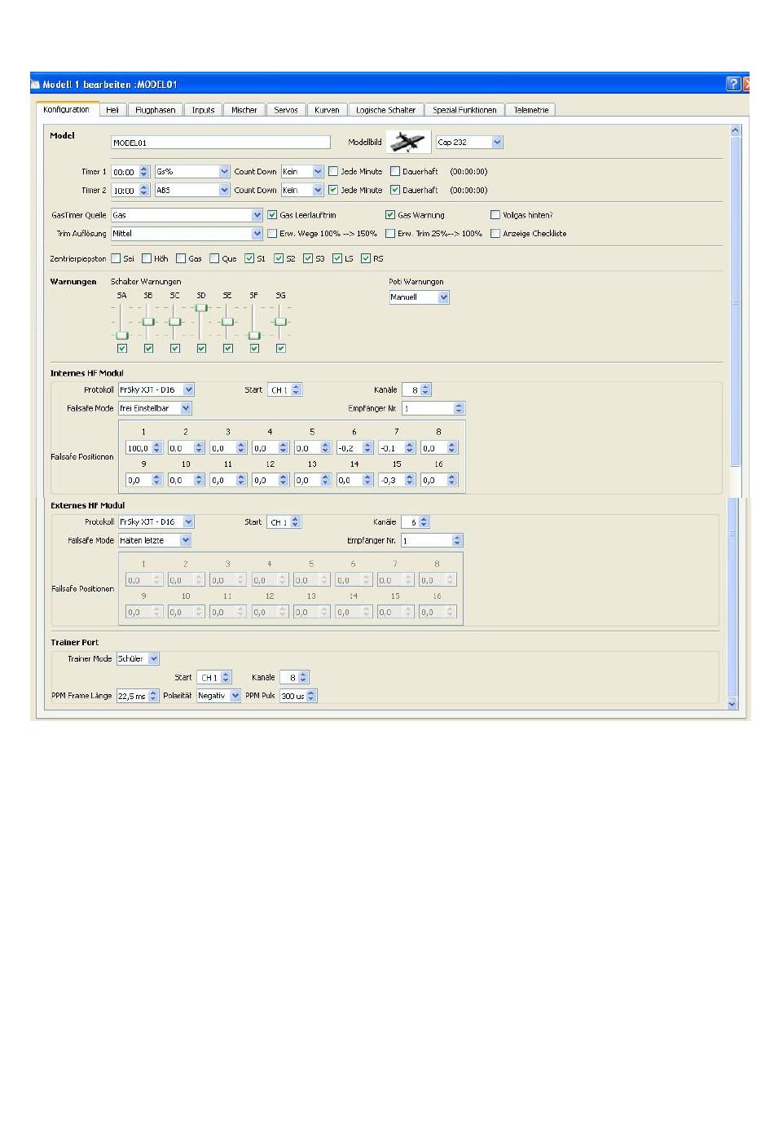Click the Timer 2 time field 10:00
The image size is (774, 1139).
coord(130,191)
